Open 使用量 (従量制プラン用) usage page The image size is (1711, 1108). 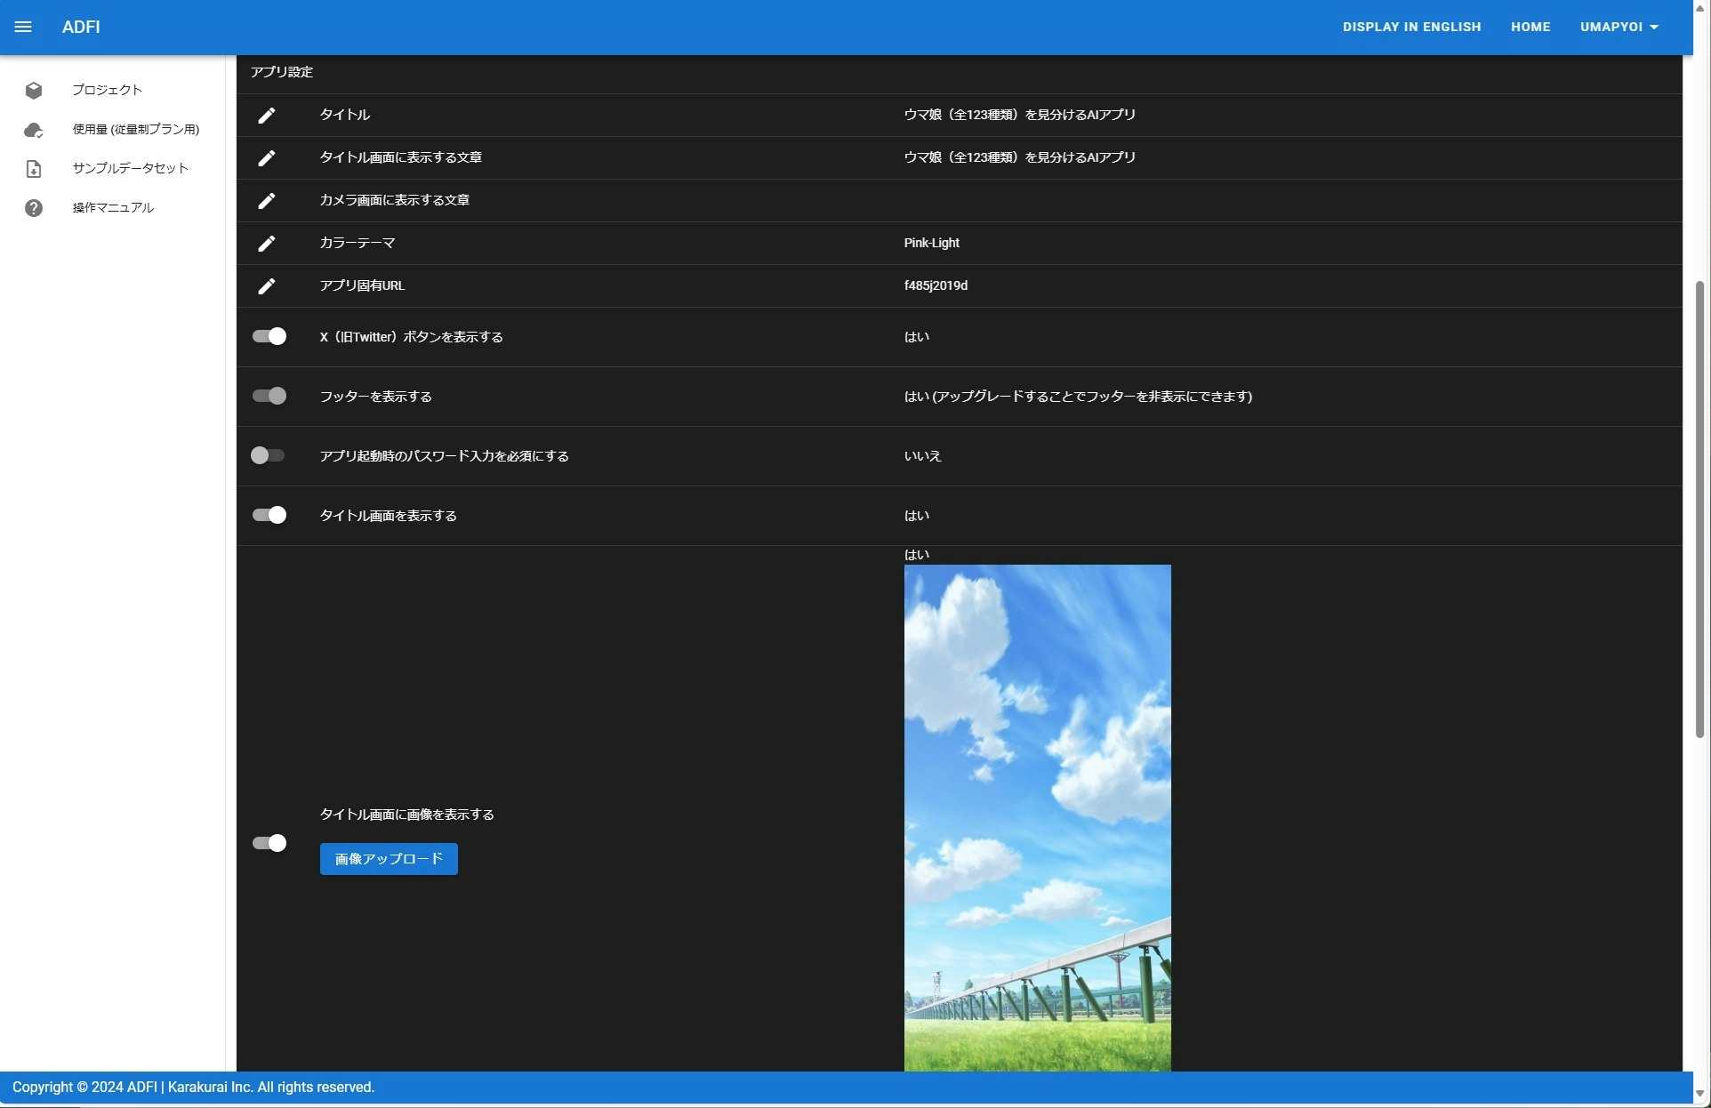tap(33, 129)
